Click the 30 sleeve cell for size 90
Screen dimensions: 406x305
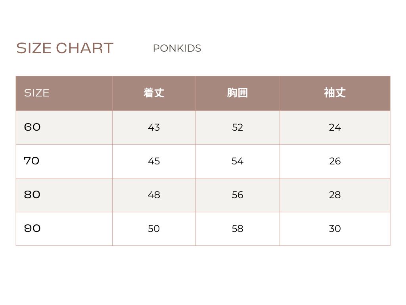(x=335, y=229)
